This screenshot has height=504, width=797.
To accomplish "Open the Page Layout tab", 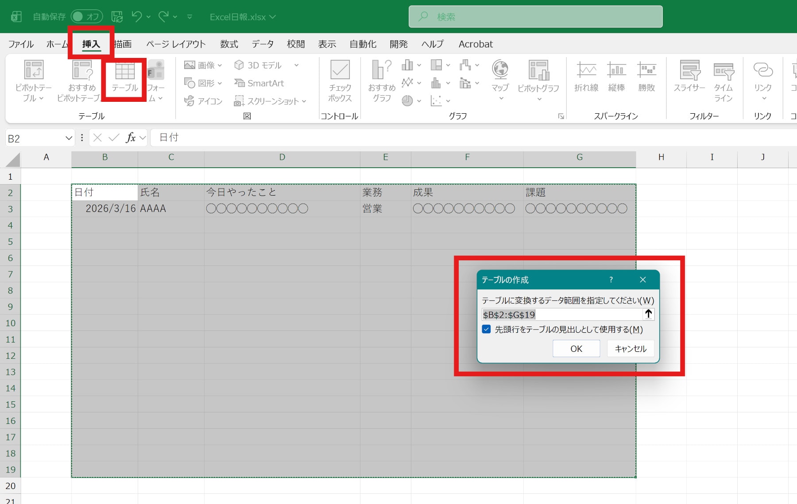I will (176, 44).
